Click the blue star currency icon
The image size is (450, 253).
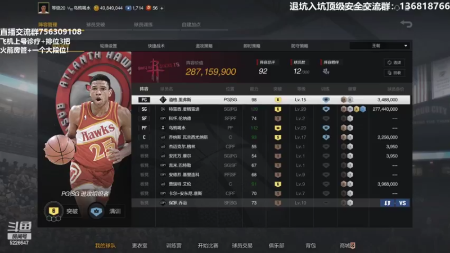(x=129, y=8)
